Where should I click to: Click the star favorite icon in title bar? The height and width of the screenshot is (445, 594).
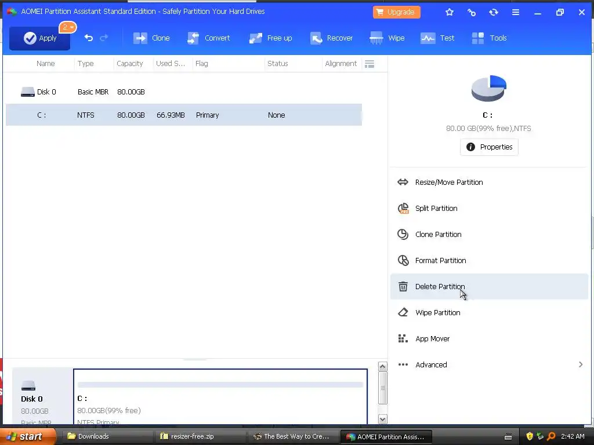450,12
